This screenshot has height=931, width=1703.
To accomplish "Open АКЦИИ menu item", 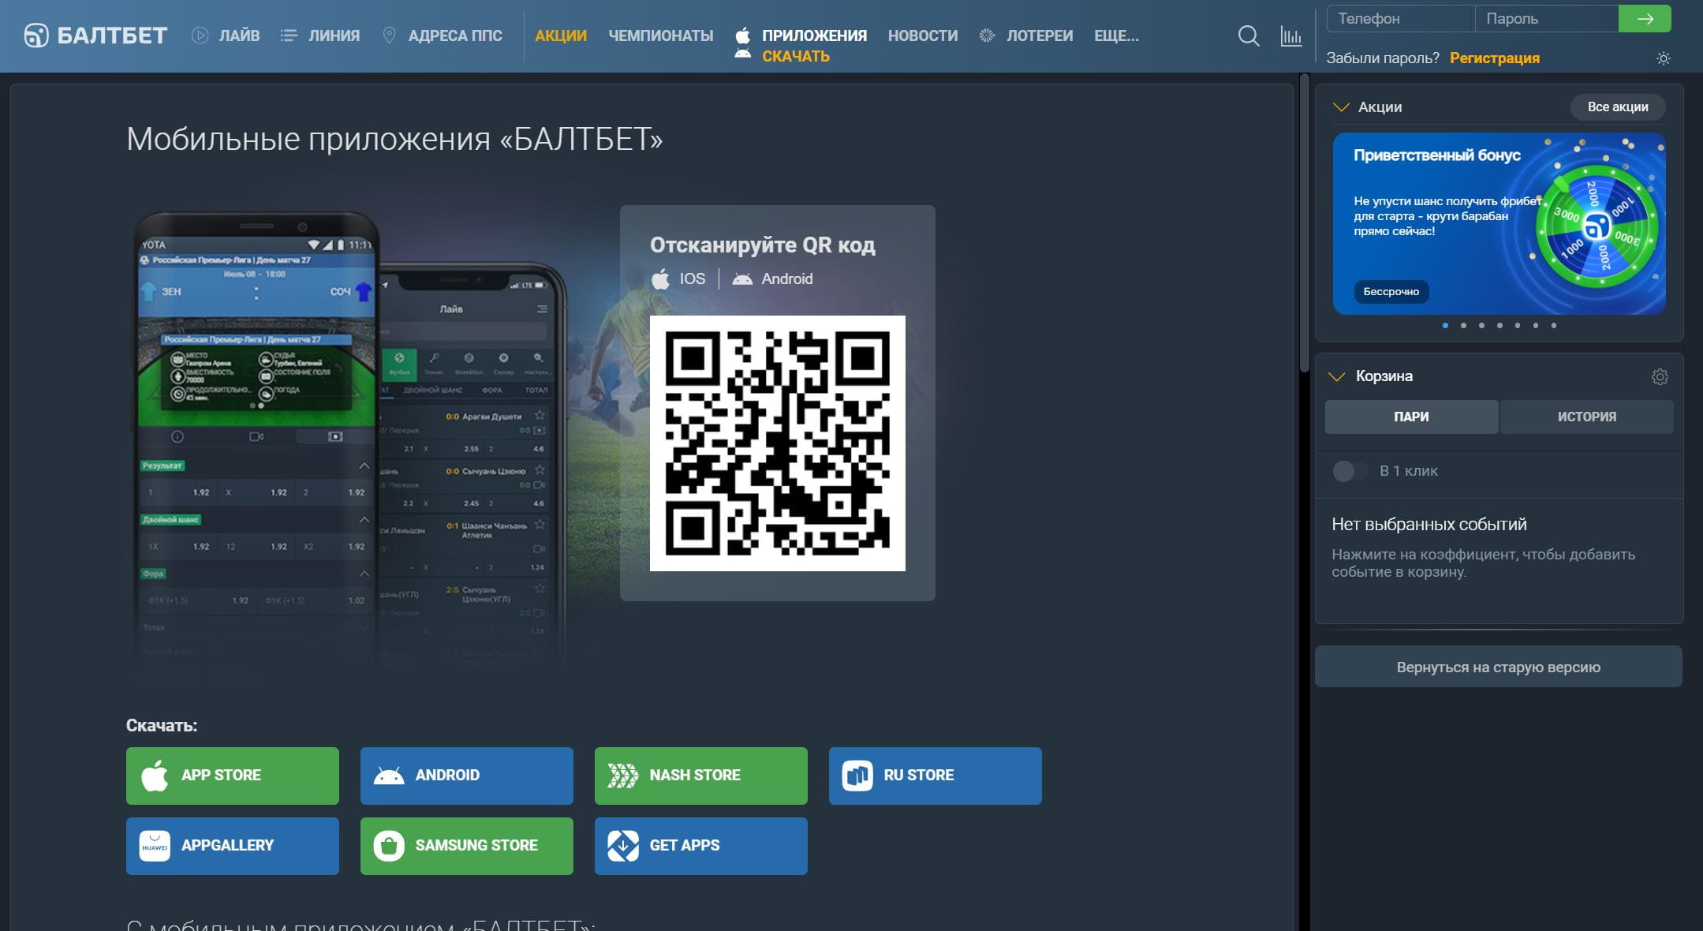I will point(561,36).
